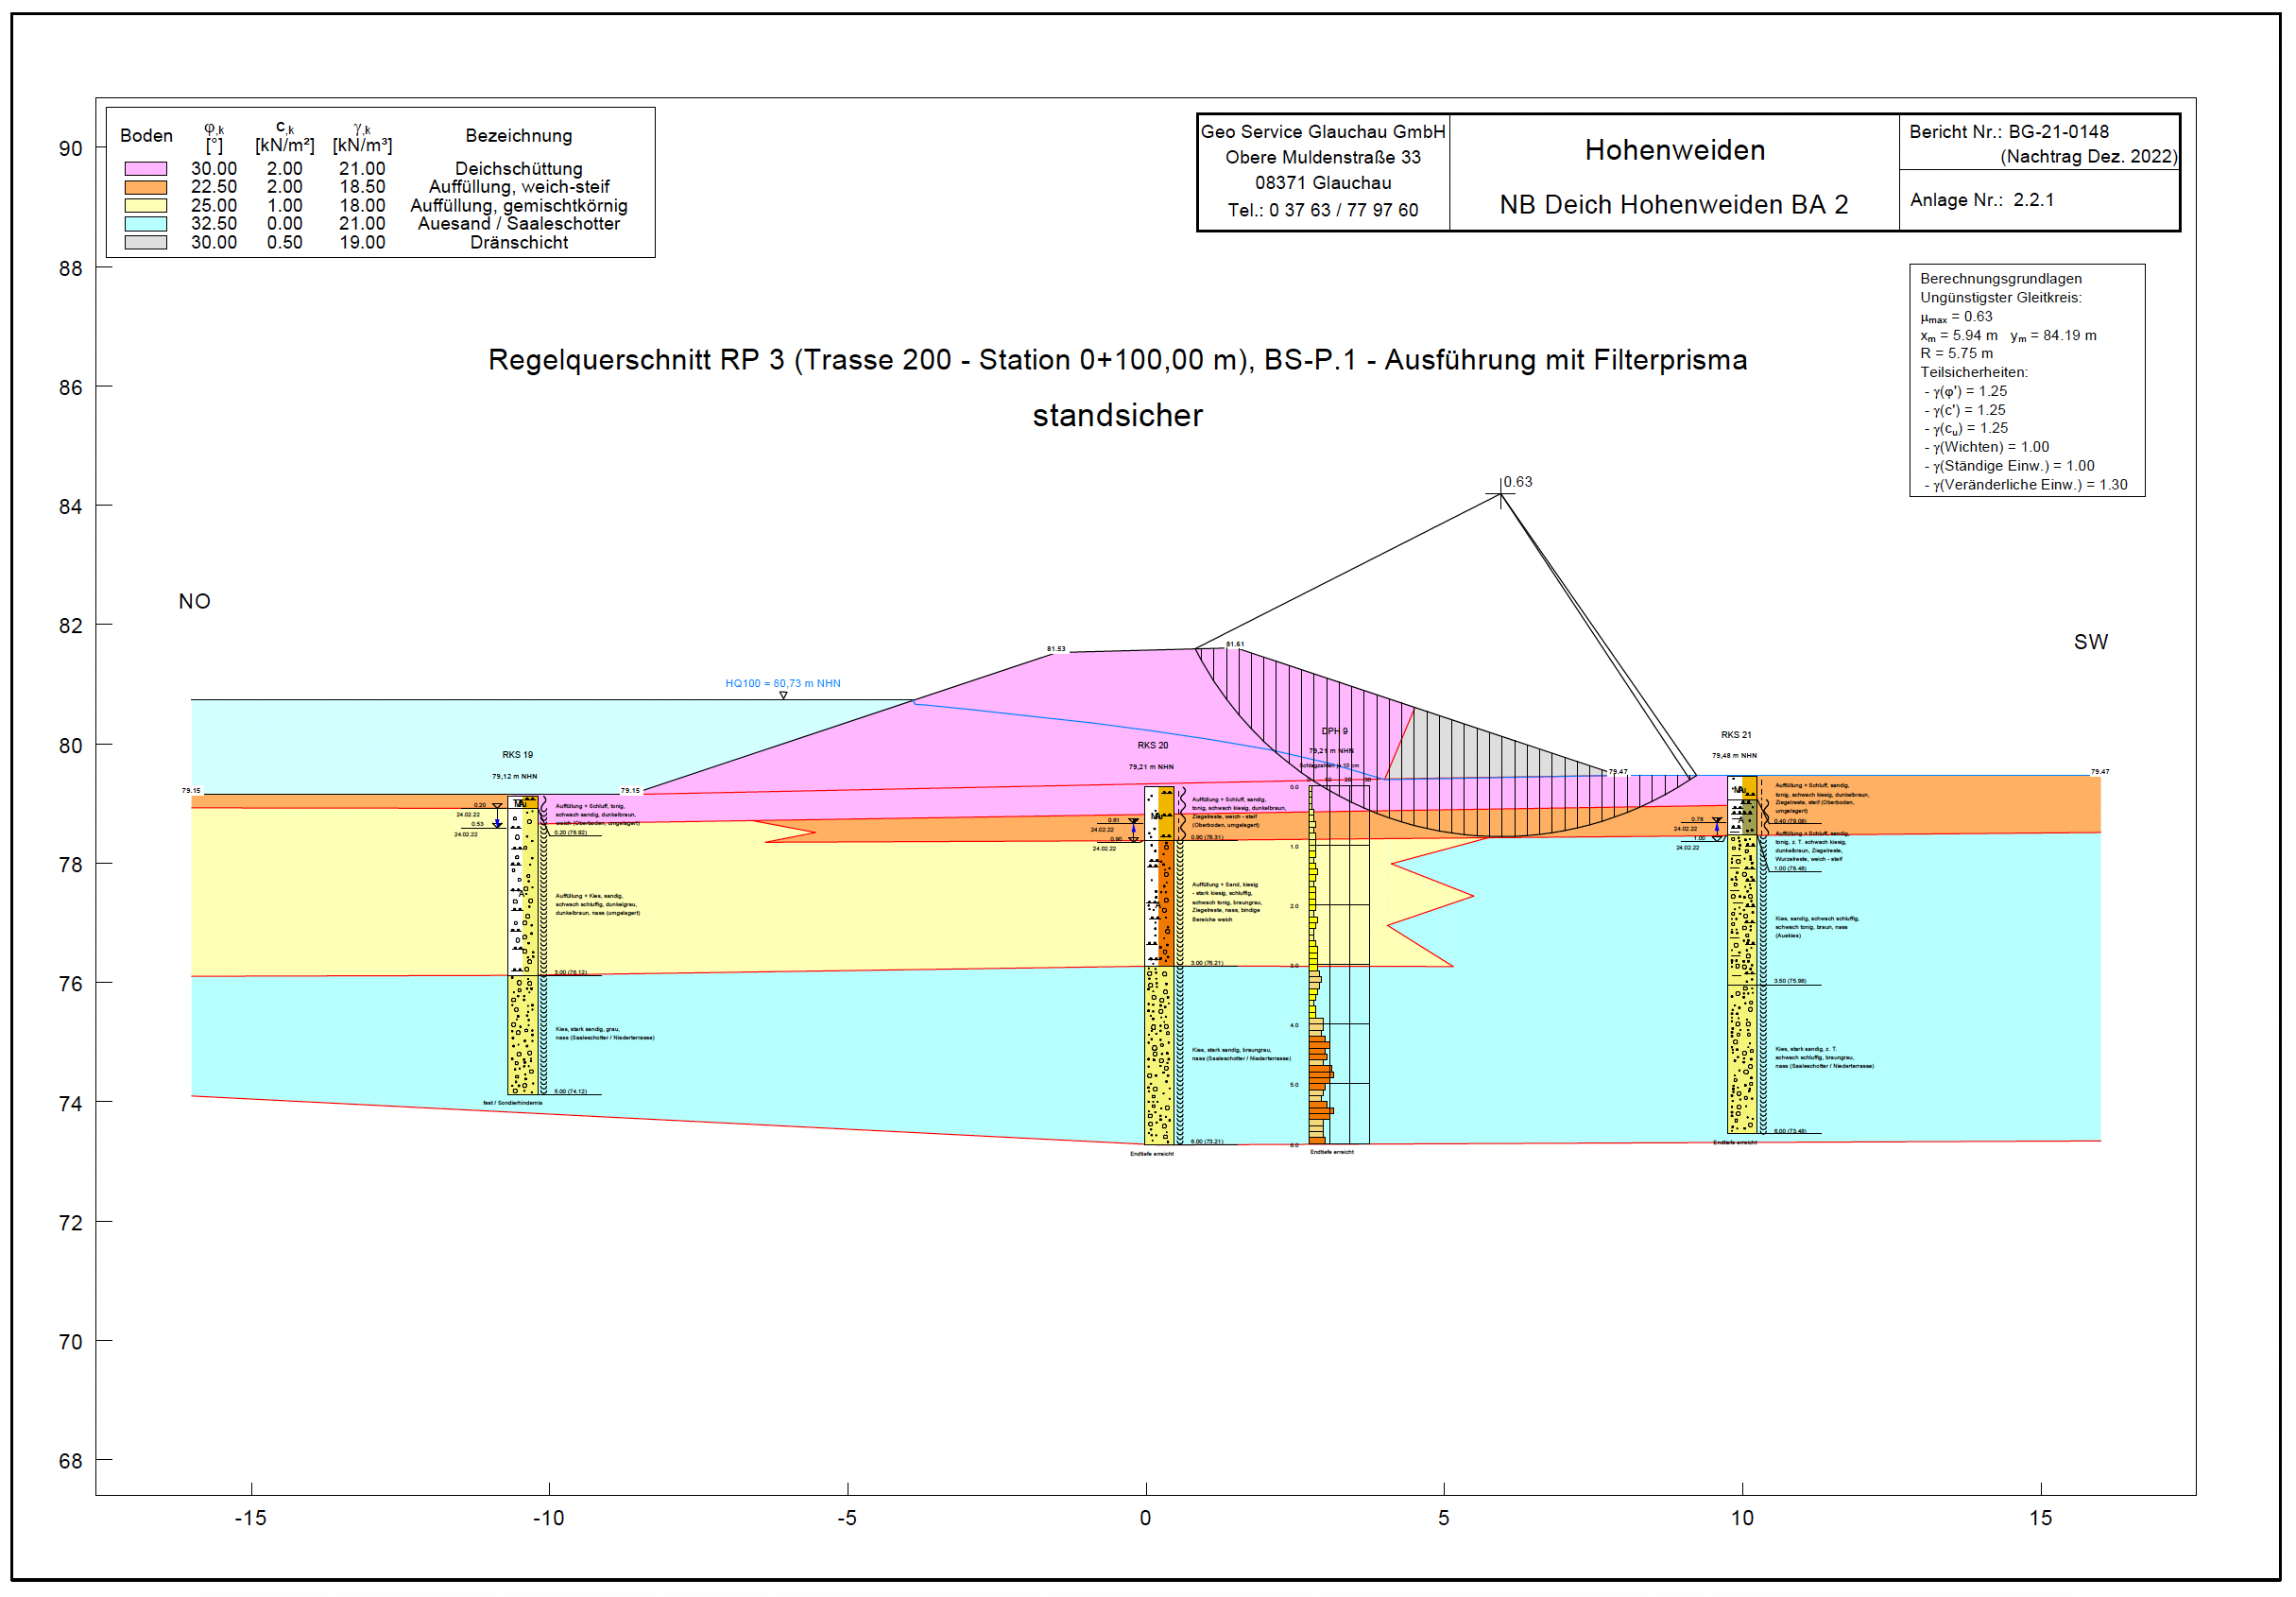Click the HQ100 water level triangle marker
Image resolution: width=2296 pixels, height=1597 pixels.
[x=783, y=695]
